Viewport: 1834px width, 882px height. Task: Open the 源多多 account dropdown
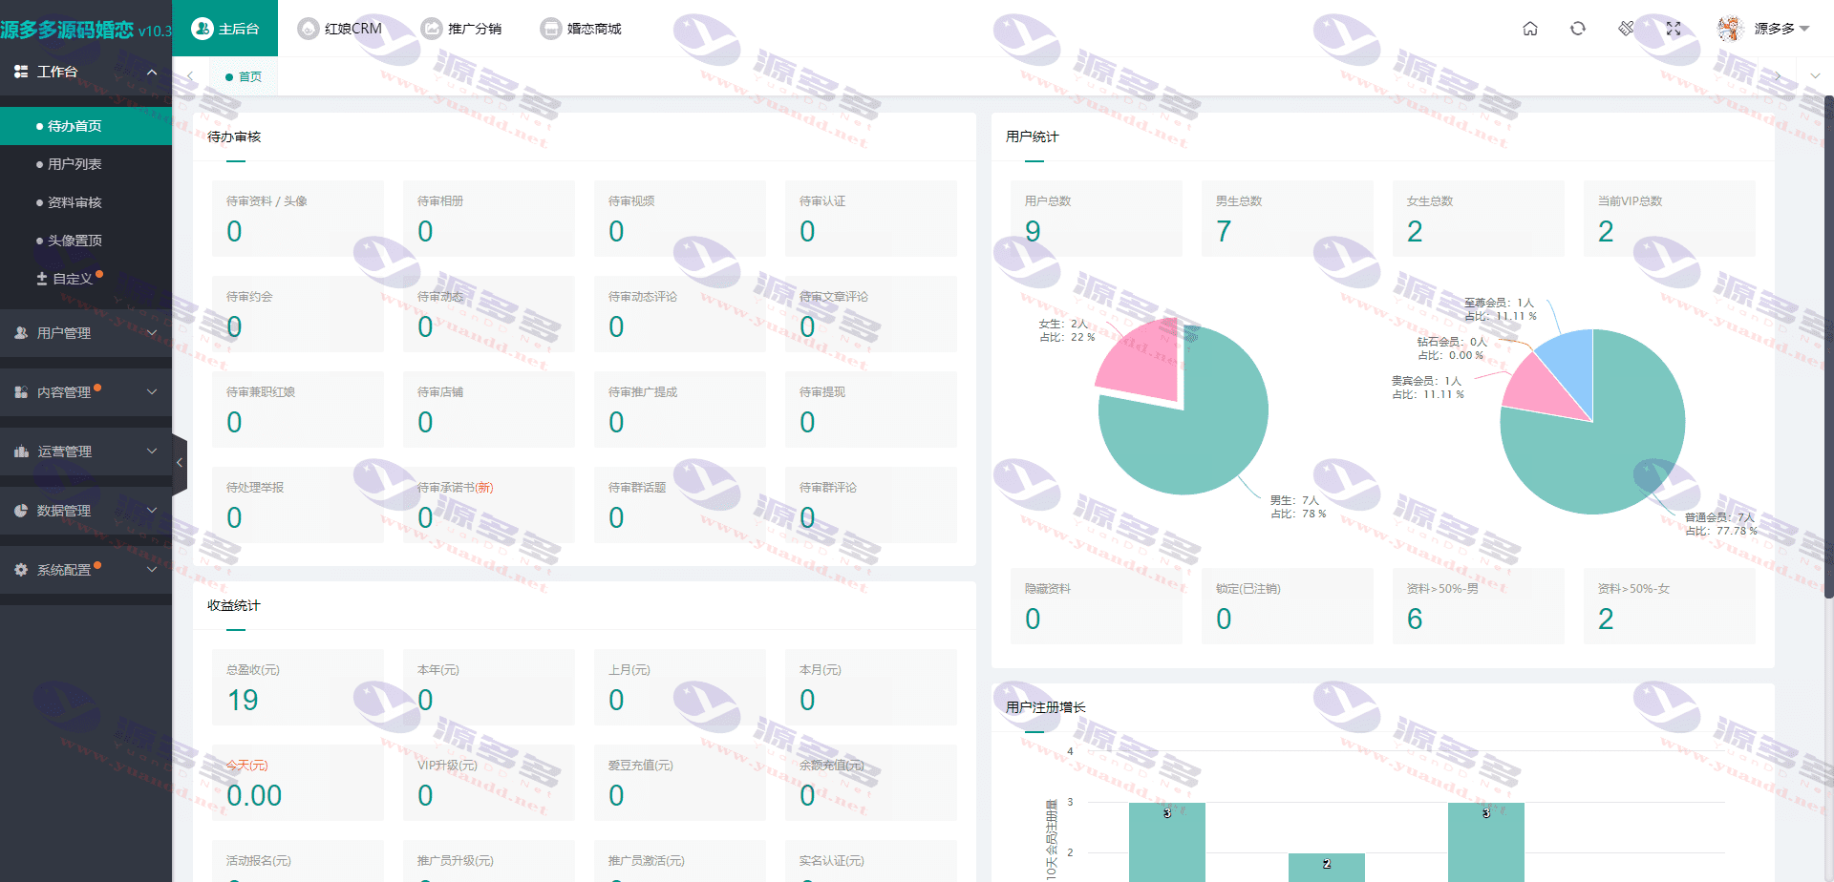tap(1782, 29)
